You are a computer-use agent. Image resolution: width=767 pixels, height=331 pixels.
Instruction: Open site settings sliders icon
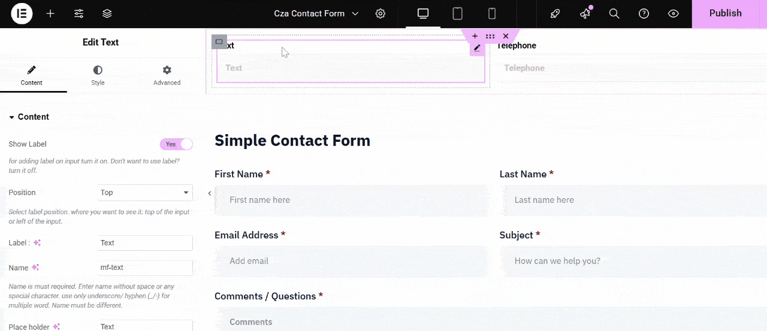tap(78, 14)
